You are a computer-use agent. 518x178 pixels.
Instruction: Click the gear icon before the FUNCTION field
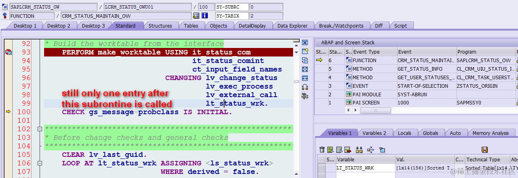point(5,16)
